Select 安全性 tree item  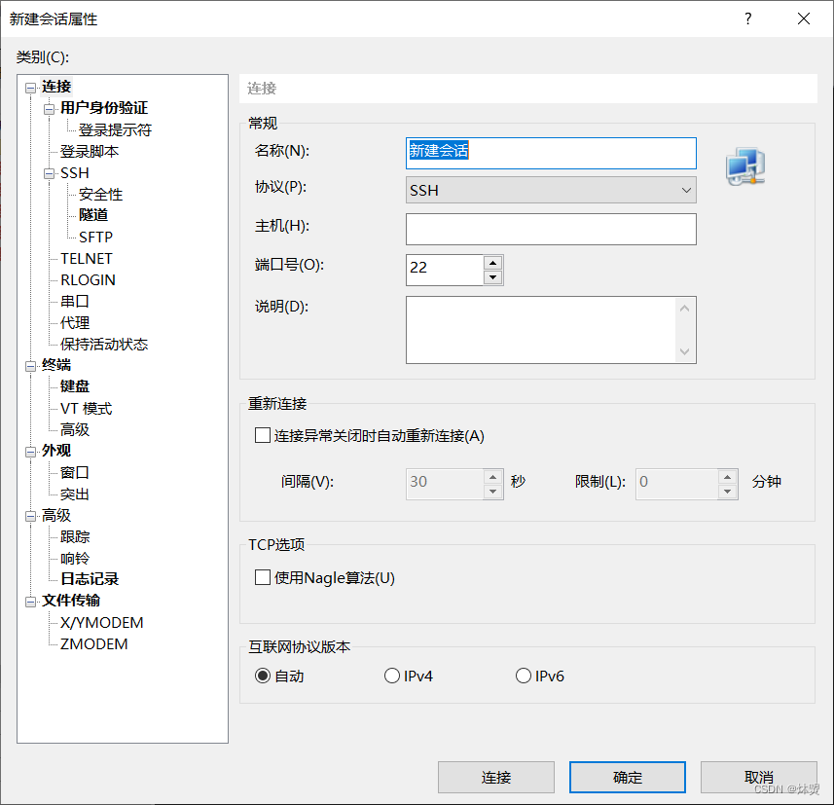pyautogui.click(x=100, y=195)
